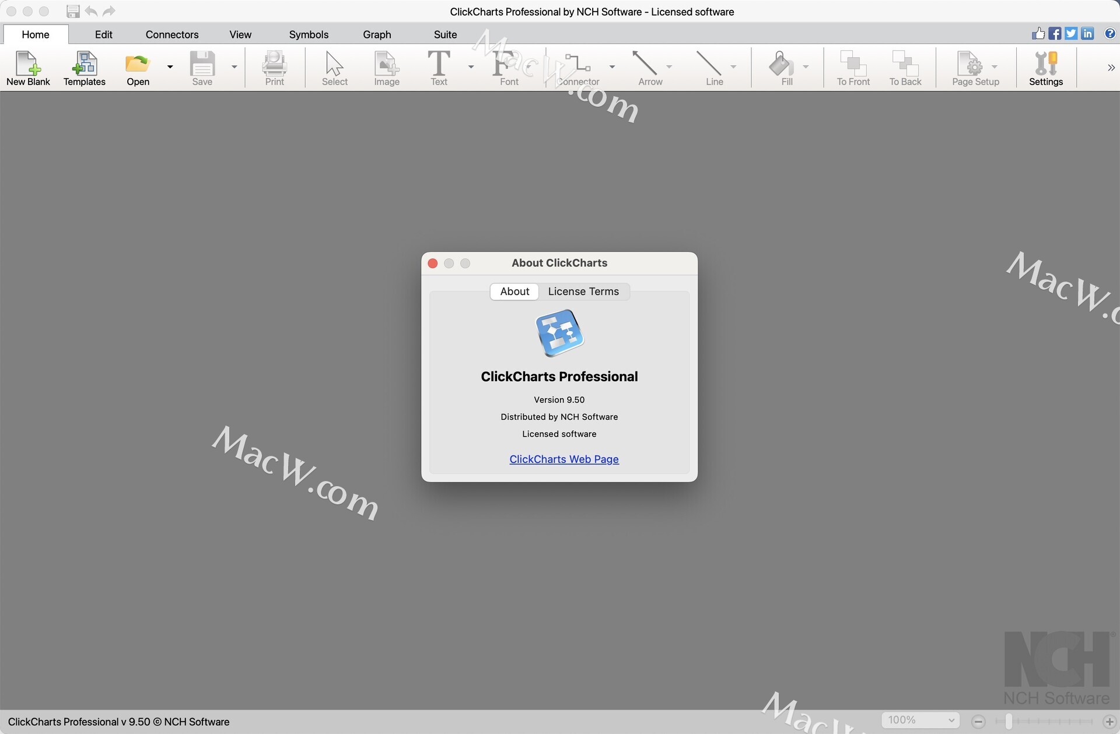Expand the Open dropdown arrow
Viewport: 1120px width, 734px height.
[x=170, y=66]
